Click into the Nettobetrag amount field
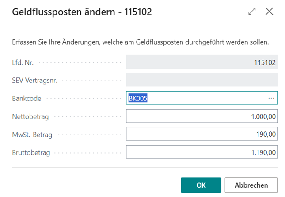 pyautogui.click(x=202, y=116)
